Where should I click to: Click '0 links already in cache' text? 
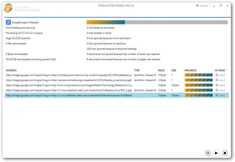pos(99,33)
